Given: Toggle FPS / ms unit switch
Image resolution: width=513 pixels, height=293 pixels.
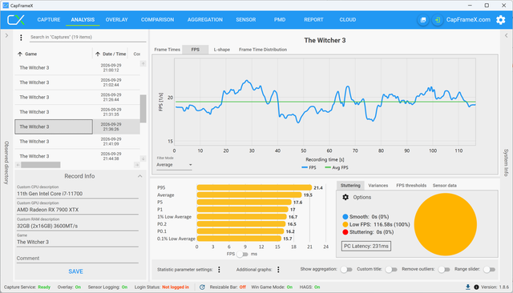Looking at the screenshot, I should coord(242,254).
